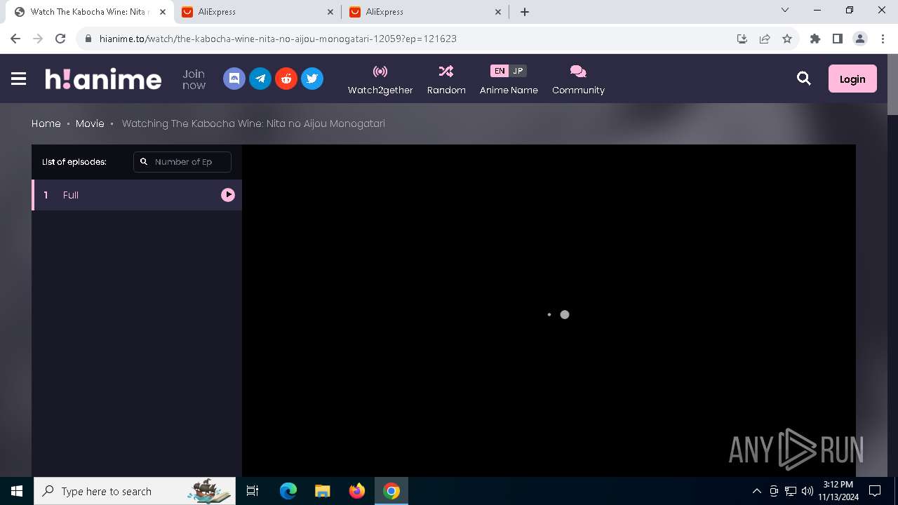Click the Chrome taskbar icon
This screenshot has height=505, width=898.
[391, 491]
